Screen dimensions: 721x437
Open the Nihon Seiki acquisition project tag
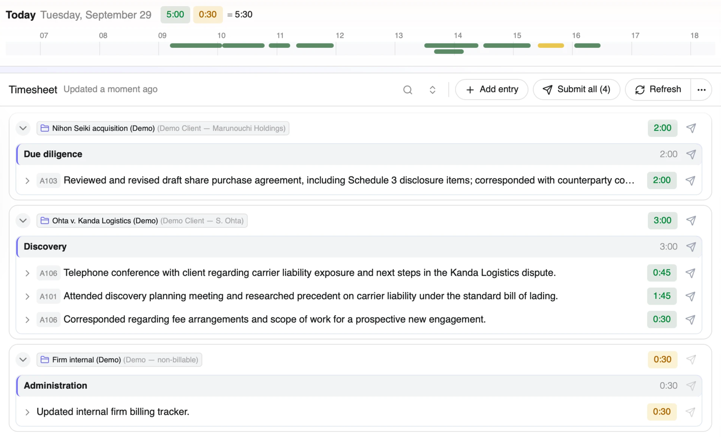pyautogui.click(x=163, y=128)
